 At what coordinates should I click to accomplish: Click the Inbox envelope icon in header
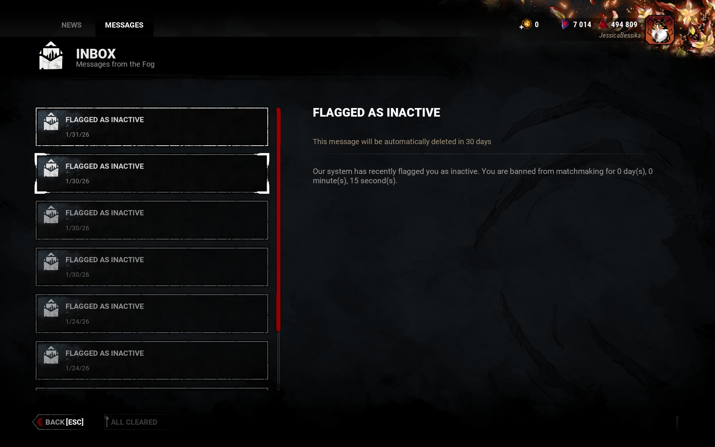[x=51, y=56]
